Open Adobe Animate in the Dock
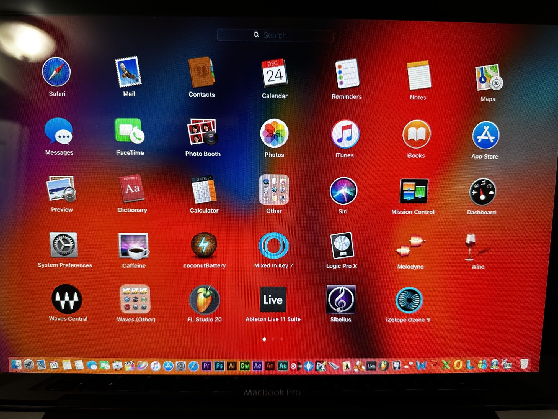 270,366
